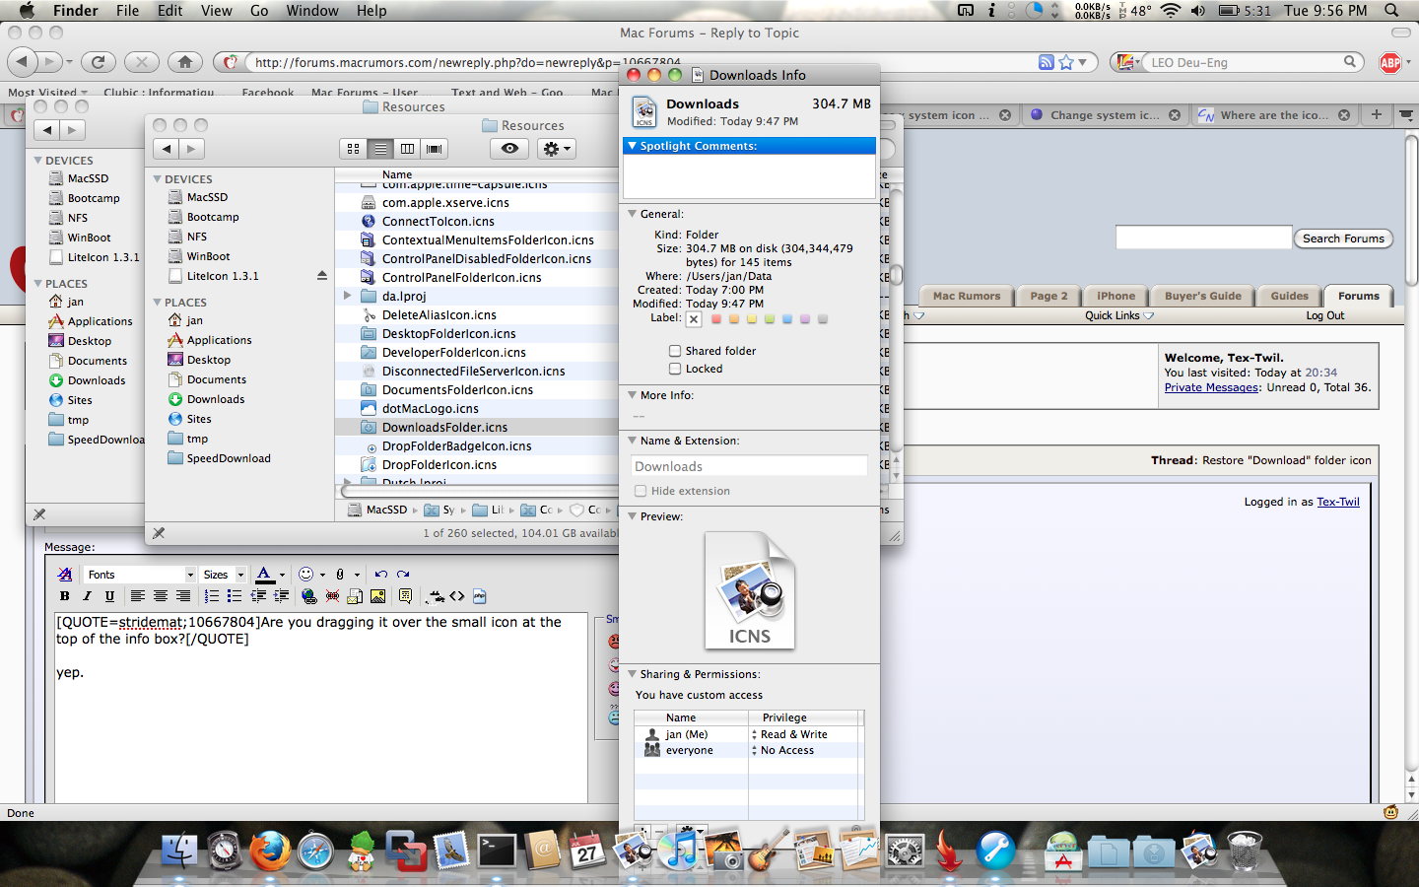Image resolution: width=1419 pixels, height=887 pixels.
Task: Open the Guides tab on MacRumors
Action: coord(1289,296)
